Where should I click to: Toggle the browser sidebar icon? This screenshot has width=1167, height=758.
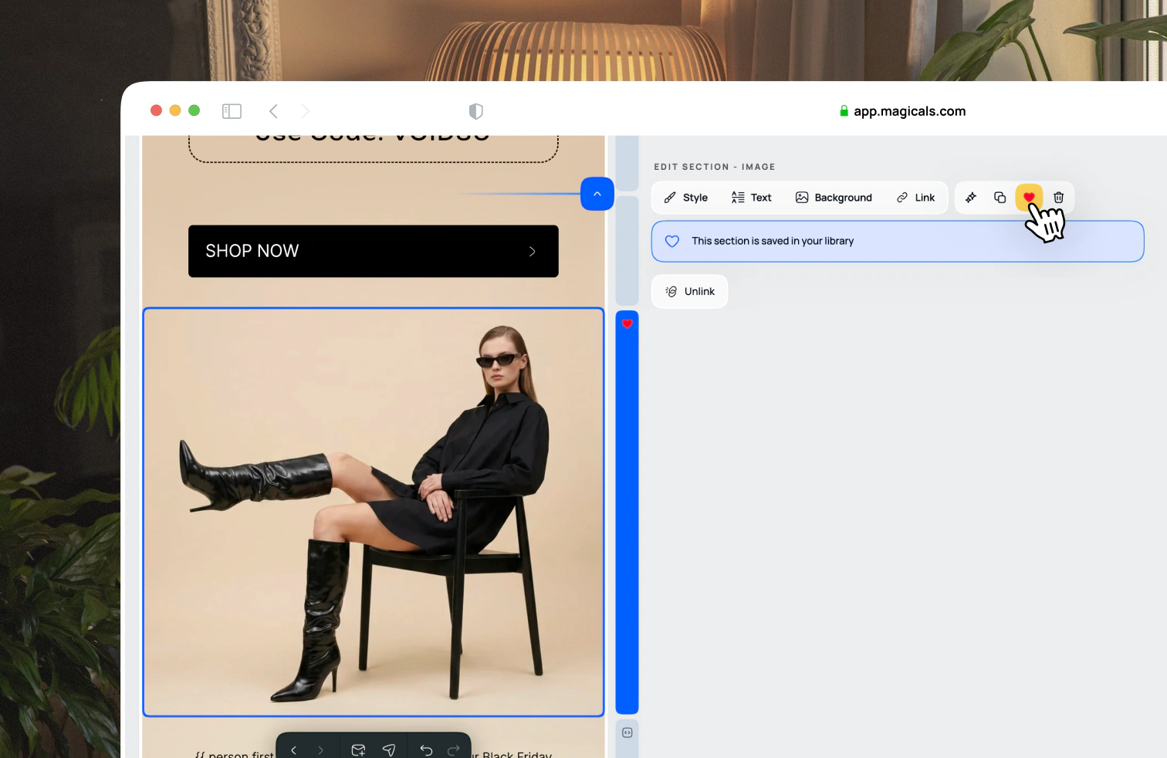coord(232,111)
